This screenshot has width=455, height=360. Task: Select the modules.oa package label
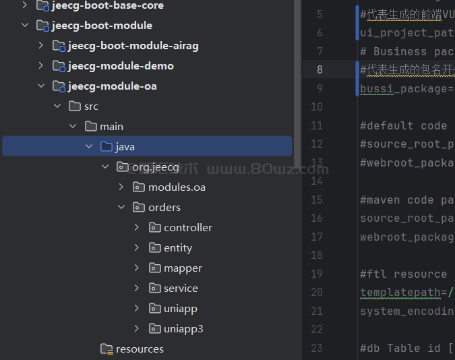point(177,187)
